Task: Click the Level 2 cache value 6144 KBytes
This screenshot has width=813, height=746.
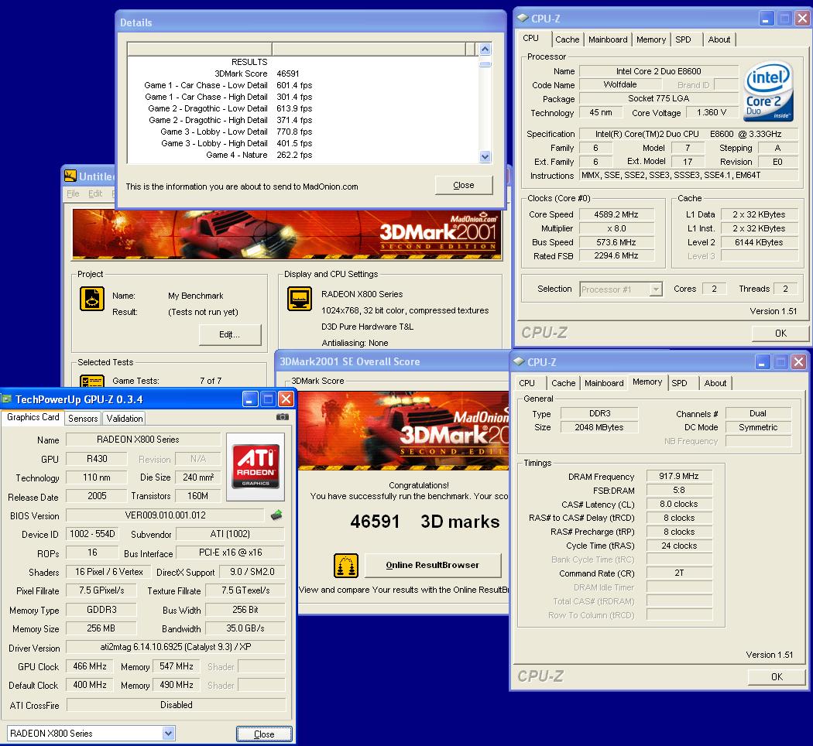Action: 759,242
